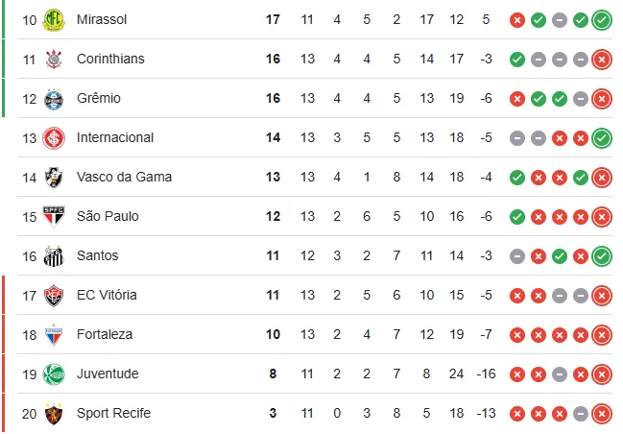Click Corinthians' latest circled loss indicator
The width and height of the screenshot is (623, 434).
click(602, 59)
